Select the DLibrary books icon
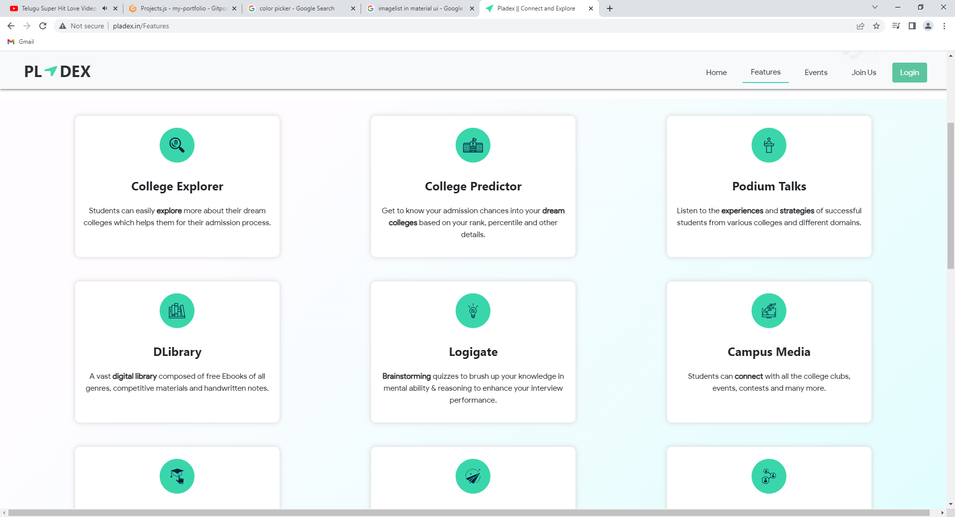The height and width of the screenshot is (517, 955). 177,311
